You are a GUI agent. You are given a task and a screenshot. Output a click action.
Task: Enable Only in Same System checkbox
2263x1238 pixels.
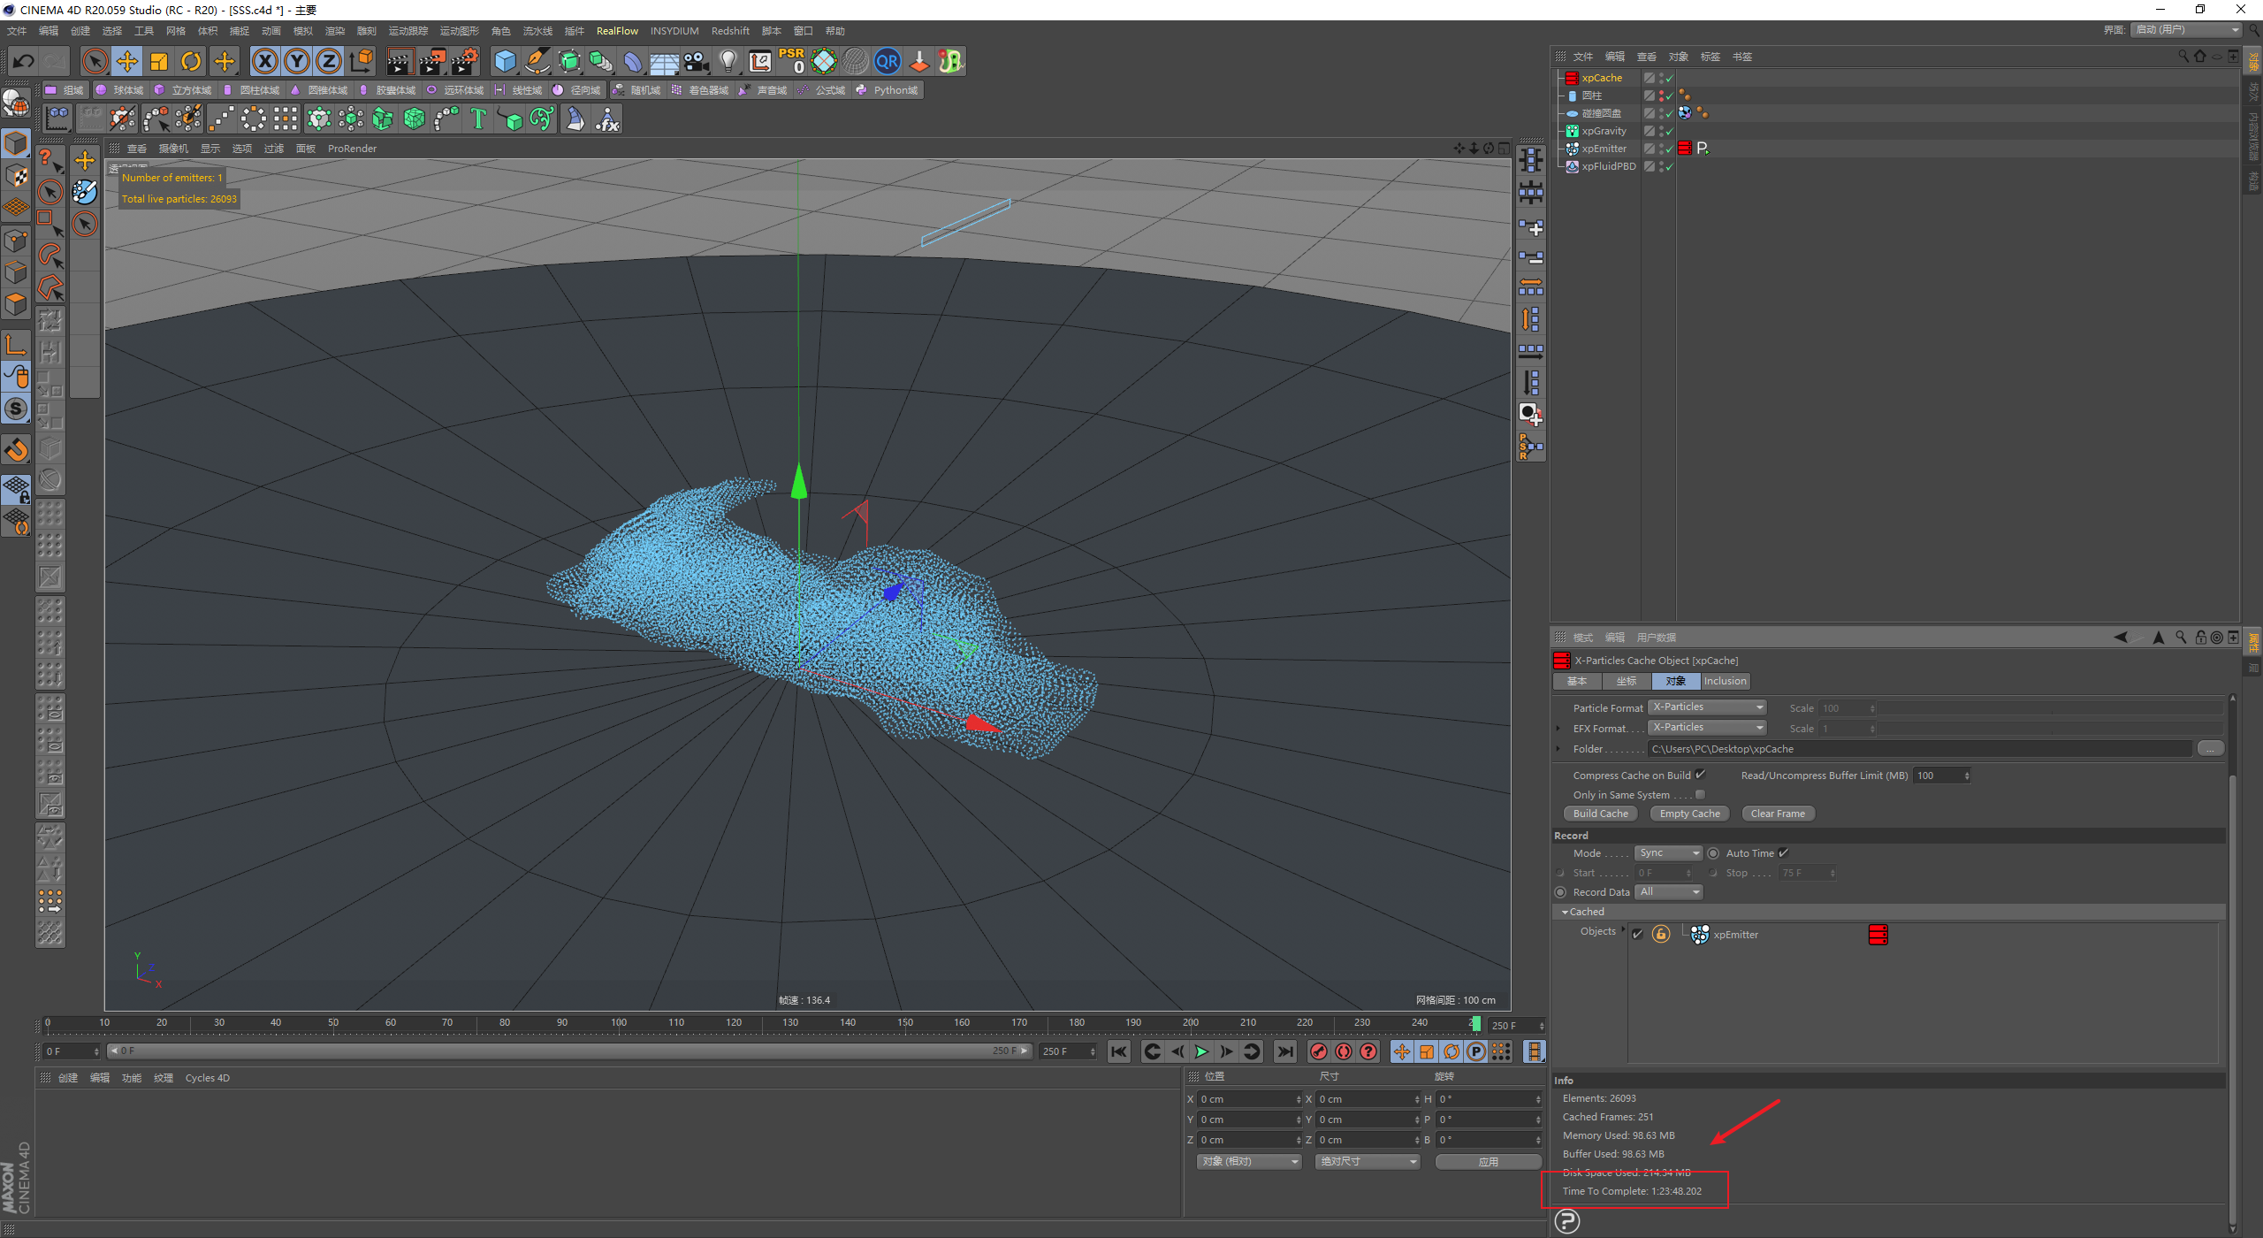tap(1700, 794)
